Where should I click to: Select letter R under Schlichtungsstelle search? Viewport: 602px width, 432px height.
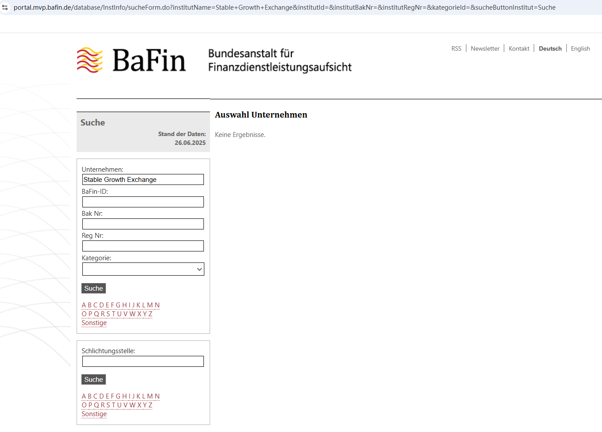pos(103,405)
